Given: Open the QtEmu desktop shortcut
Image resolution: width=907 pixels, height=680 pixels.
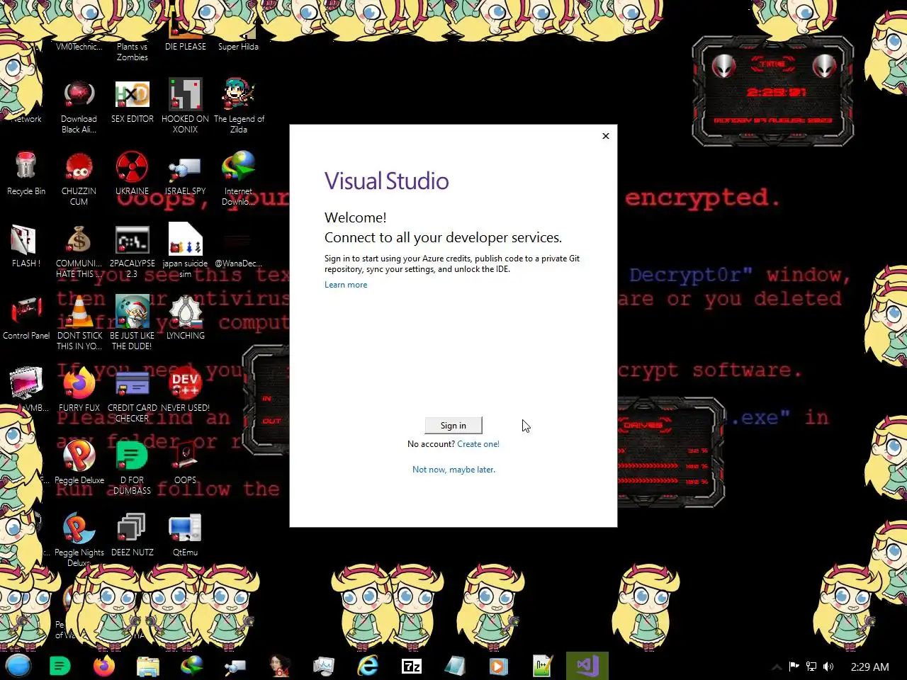Looking at the screenshot, I should (185, 535).
